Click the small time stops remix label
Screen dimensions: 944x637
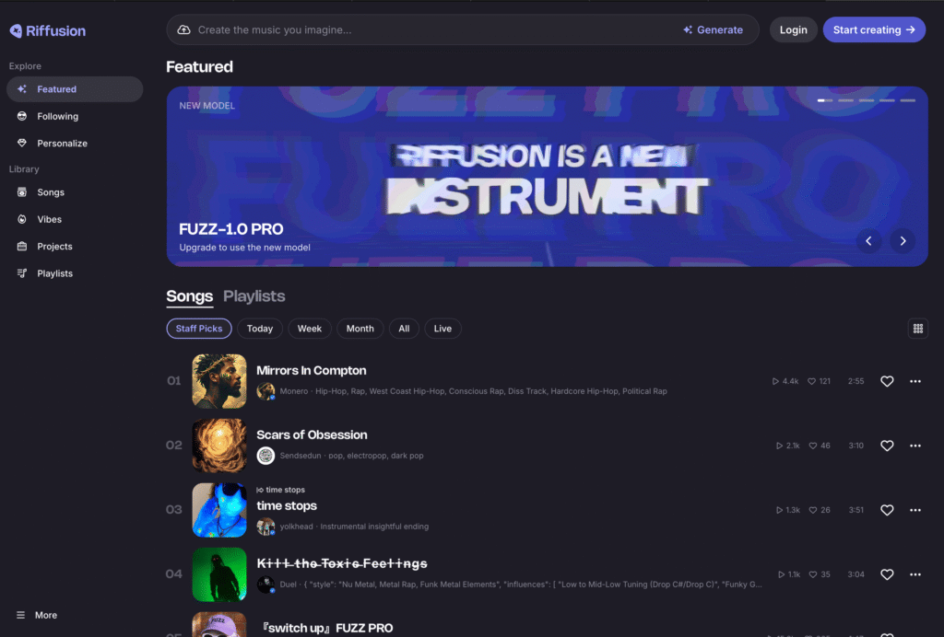(x=280, y=490)
